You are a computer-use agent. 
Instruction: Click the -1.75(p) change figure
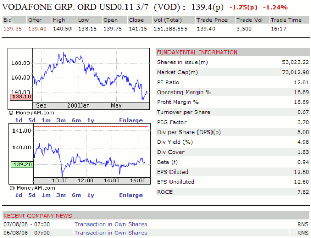243,8
